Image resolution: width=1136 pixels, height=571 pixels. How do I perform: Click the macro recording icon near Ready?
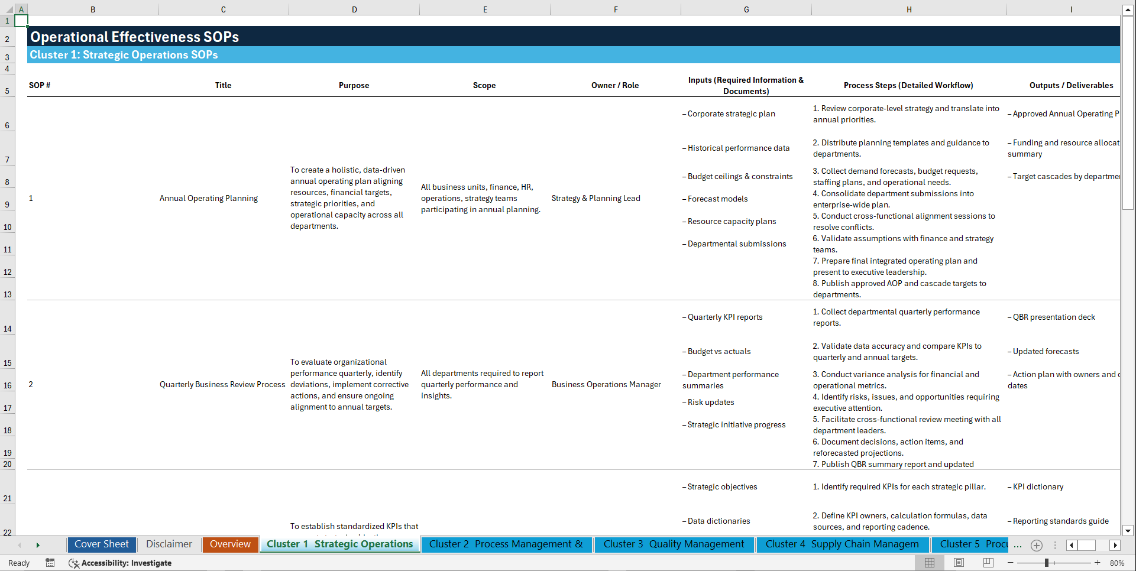pyautogui.click(x=50, y=563)
